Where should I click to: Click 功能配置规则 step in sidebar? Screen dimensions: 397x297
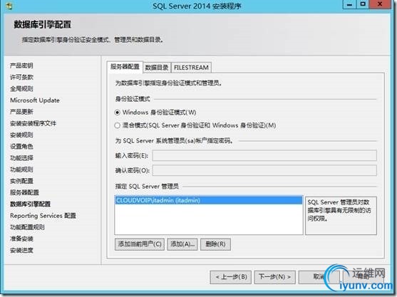27,227
